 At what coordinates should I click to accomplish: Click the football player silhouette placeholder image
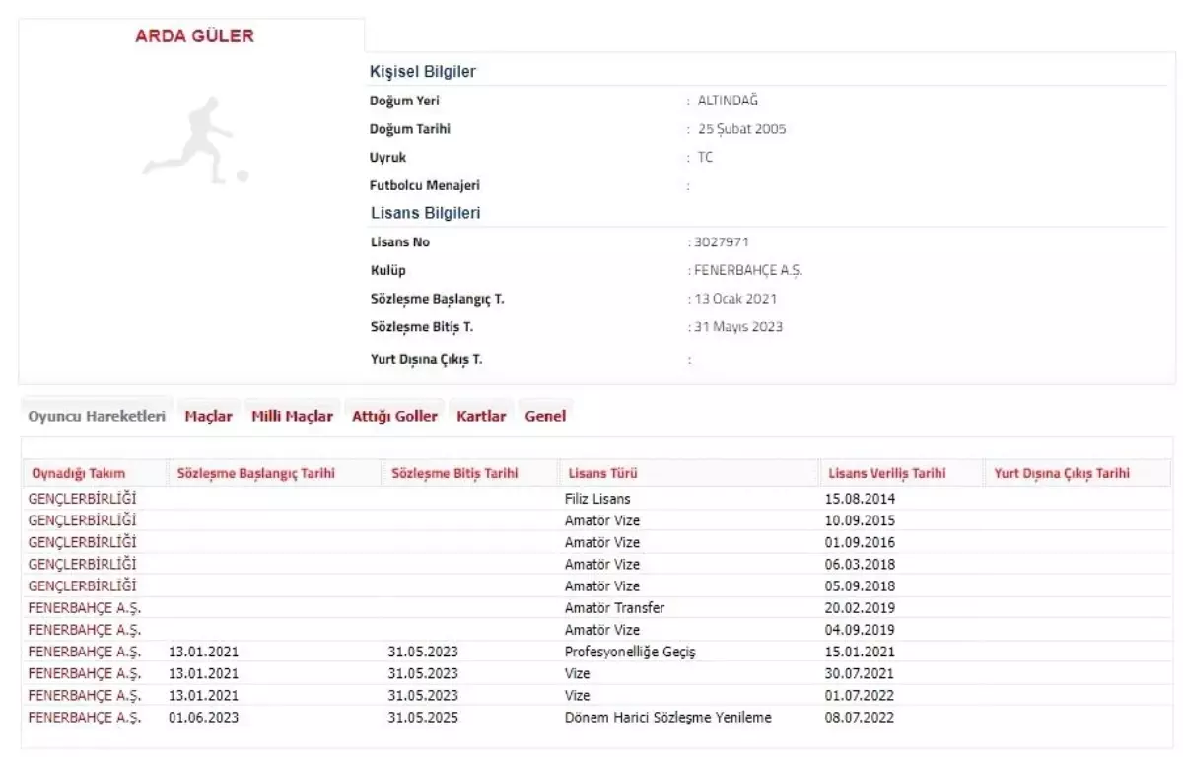pos(194,138)
